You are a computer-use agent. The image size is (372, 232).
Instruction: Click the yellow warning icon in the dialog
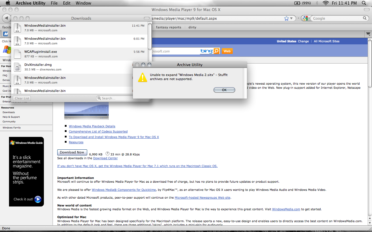tap(142, 77)
